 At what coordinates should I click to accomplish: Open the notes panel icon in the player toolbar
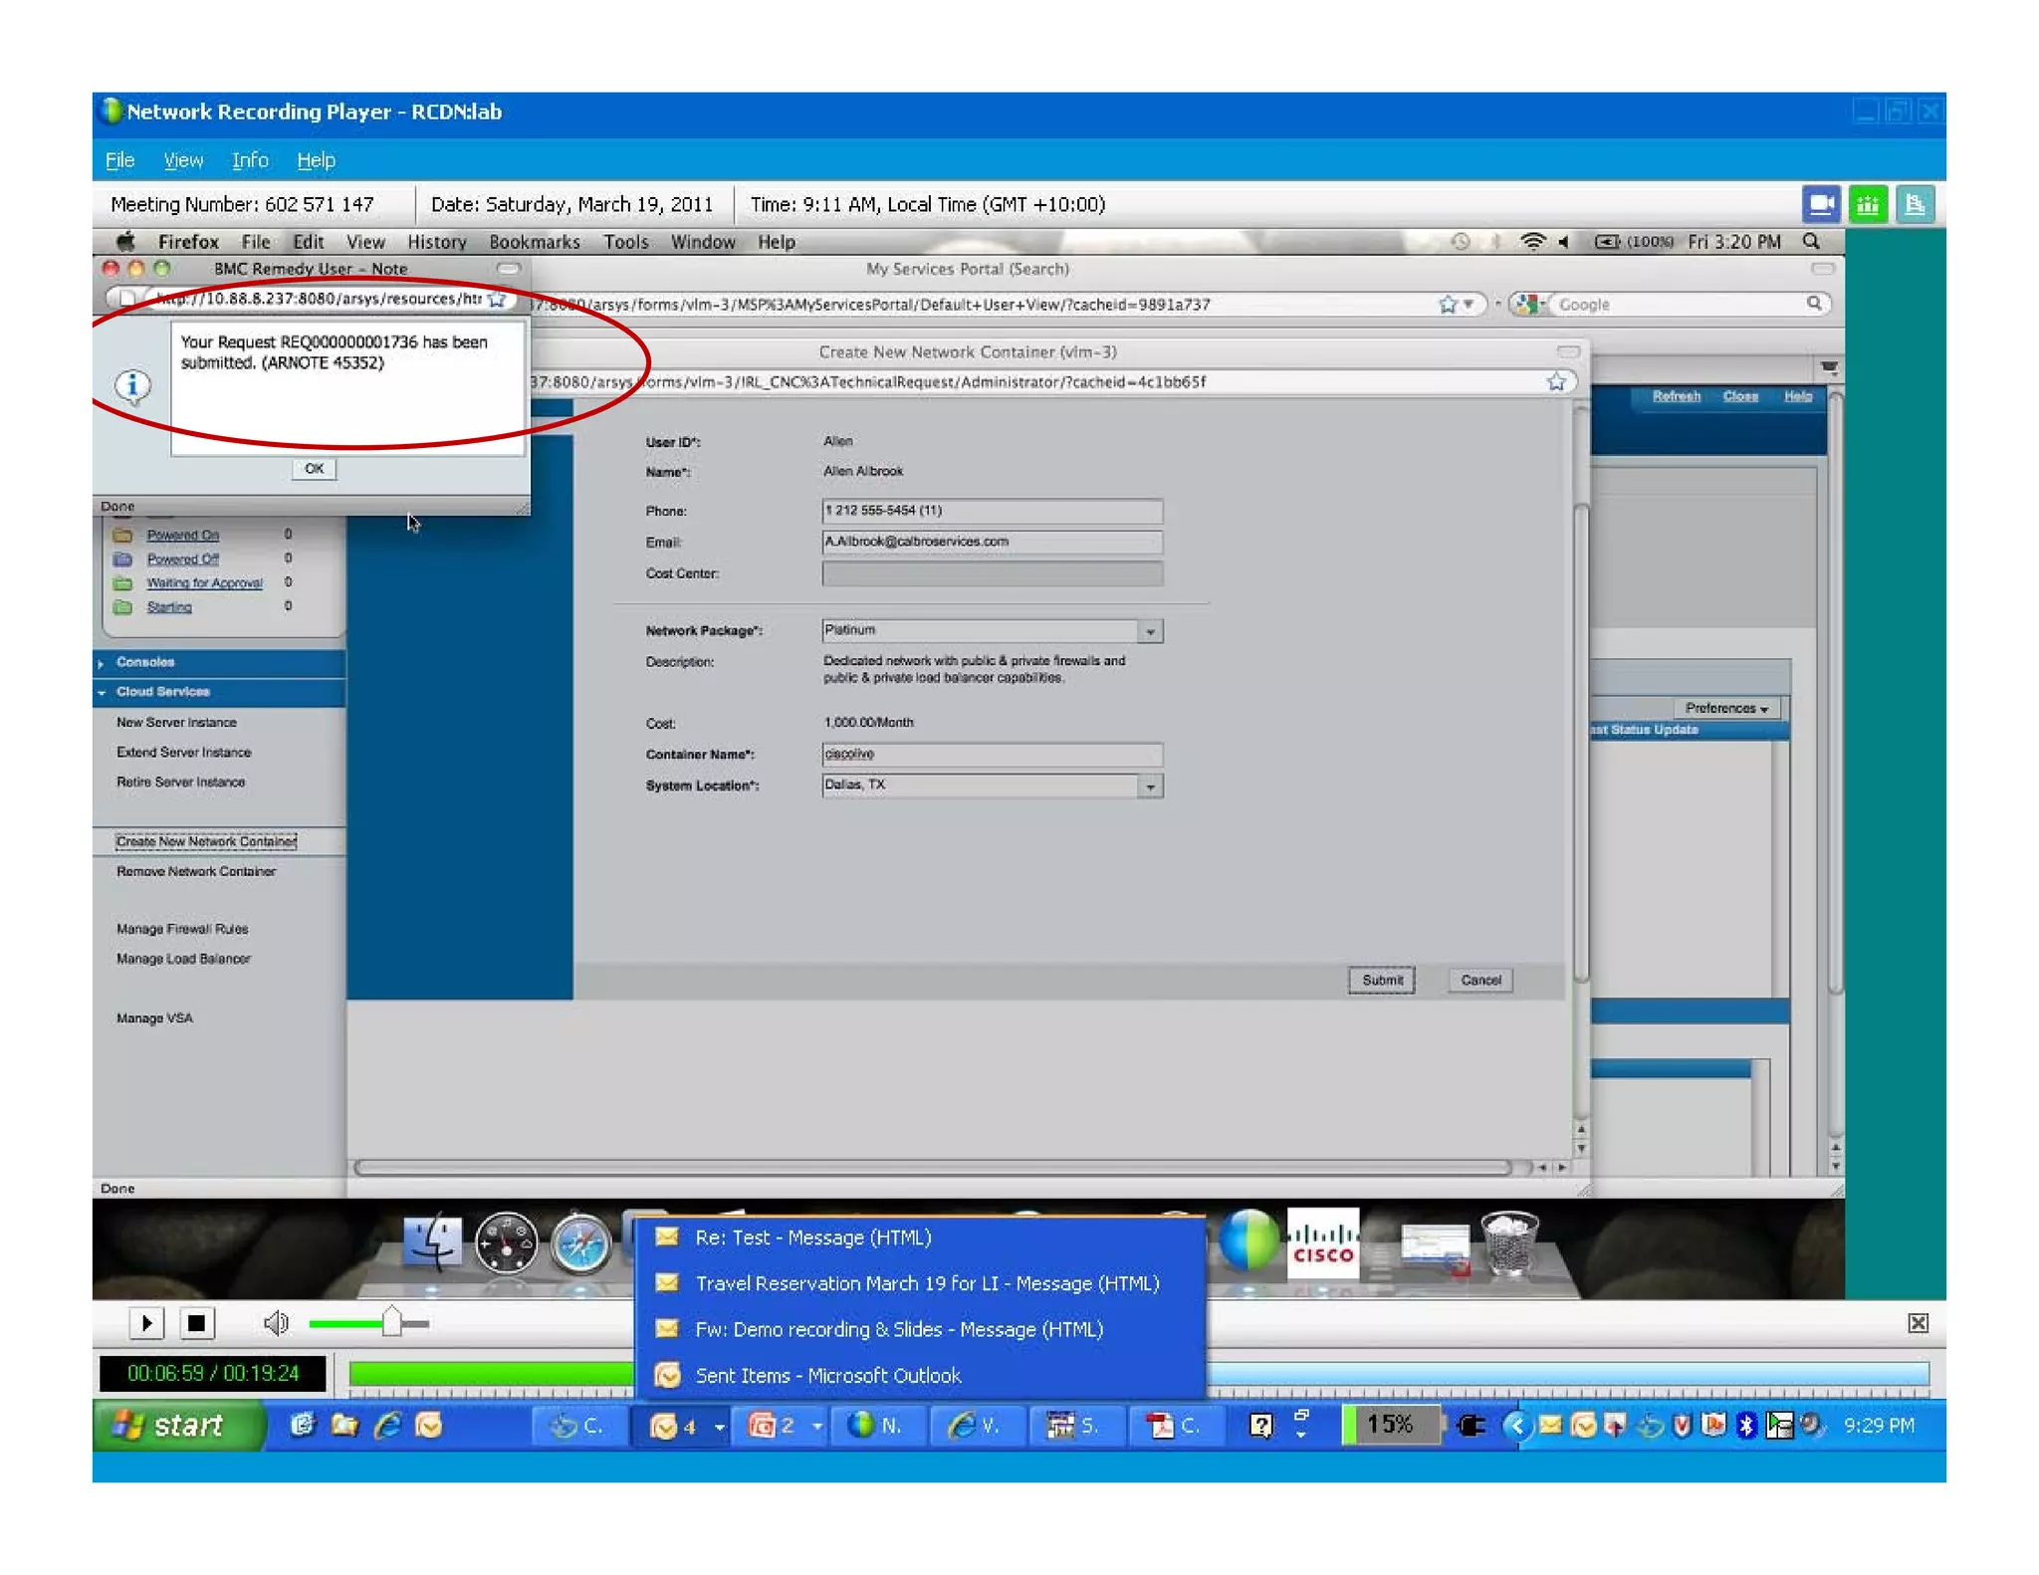[1915, 204]
